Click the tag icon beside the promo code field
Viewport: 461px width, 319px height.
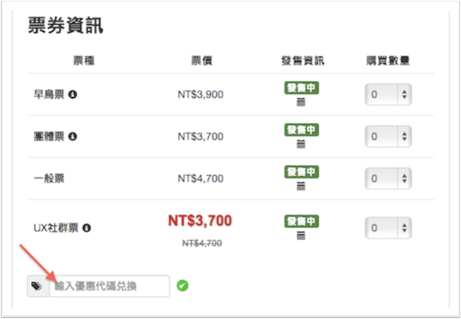38,287
